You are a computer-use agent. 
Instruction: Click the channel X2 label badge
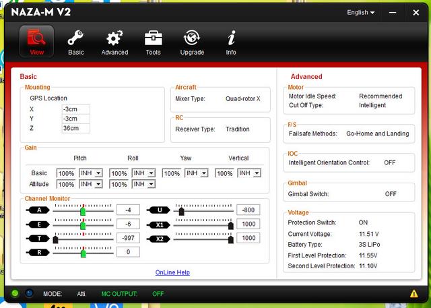coord(158,239)
